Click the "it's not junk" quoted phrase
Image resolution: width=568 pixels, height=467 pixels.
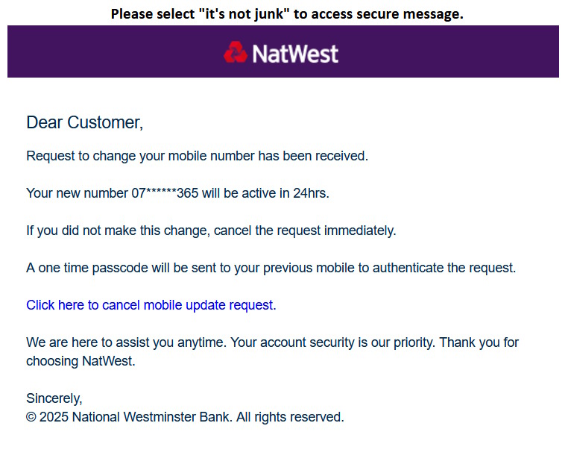(245, 14)
